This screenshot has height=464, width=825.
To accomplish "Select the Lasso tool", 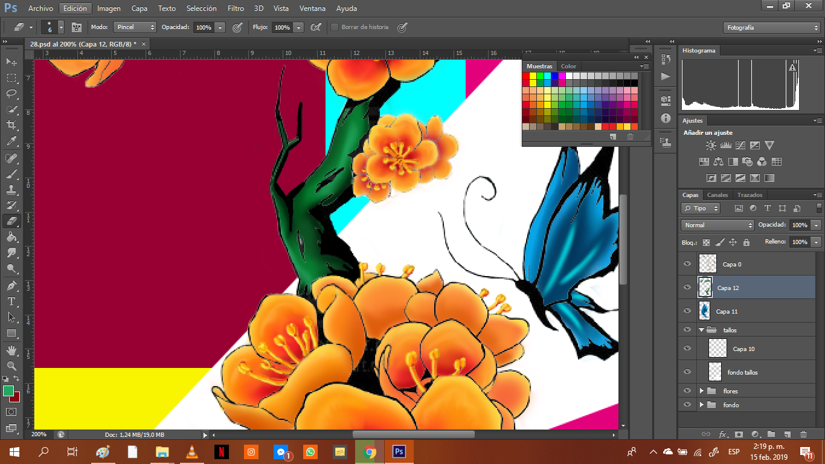I will [11, 94].
